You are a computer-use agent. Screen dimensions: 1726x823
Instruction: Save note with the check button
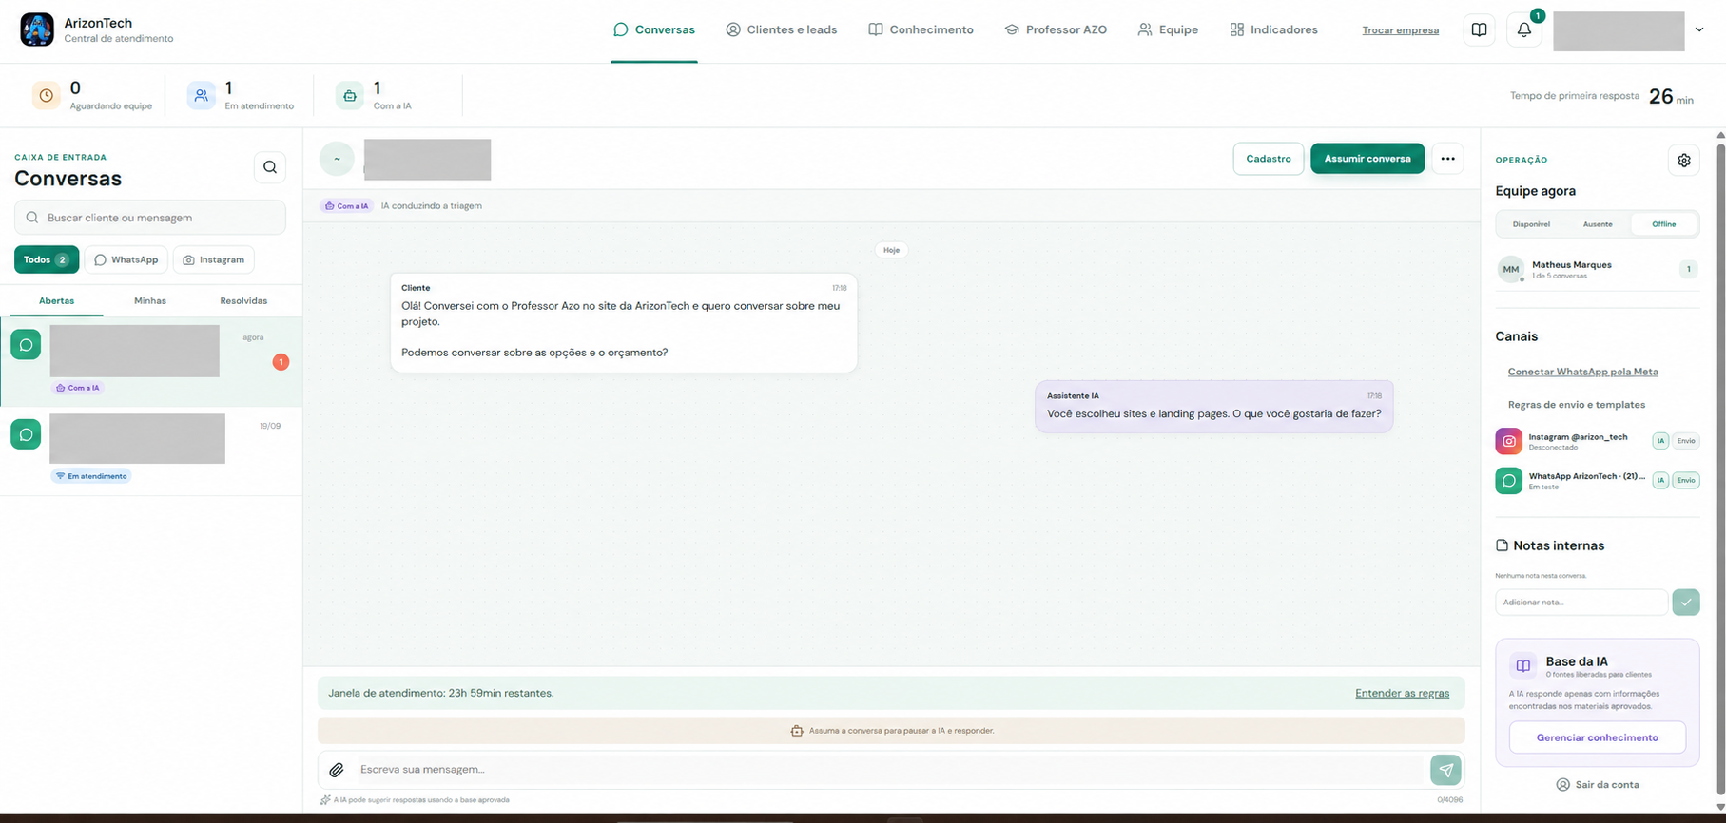coord(1686,603)
